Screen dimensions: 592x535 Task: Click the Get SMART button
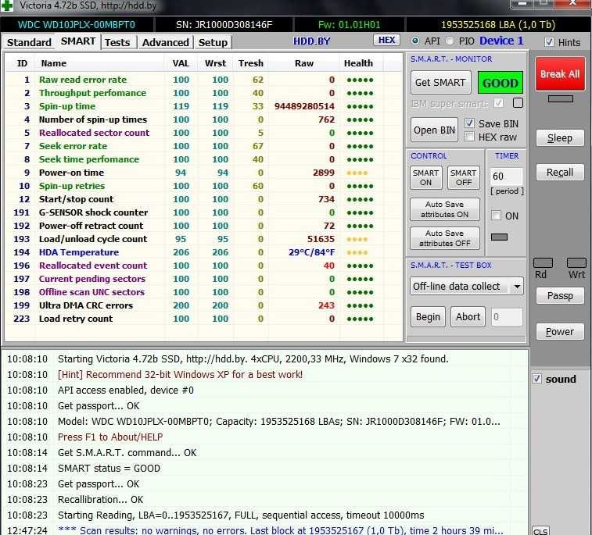440,82
